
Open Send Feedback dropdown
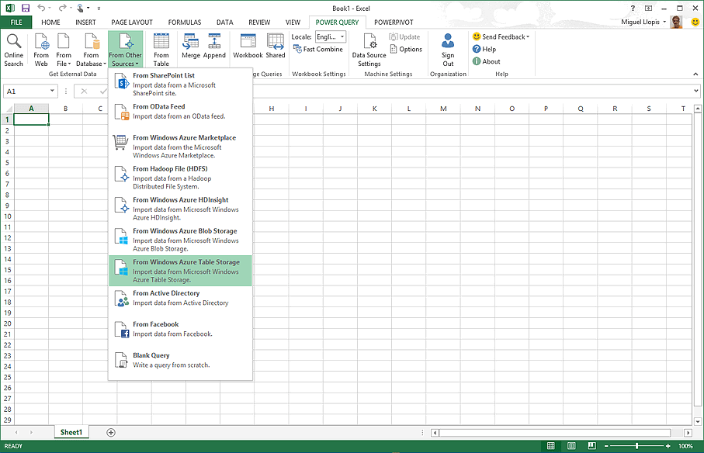(x=501, y=36)
